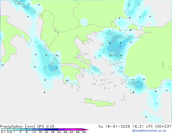Select the 2–5 mm legend color box
The height and width of the screenshot is (133, 172).
[23, 129]
